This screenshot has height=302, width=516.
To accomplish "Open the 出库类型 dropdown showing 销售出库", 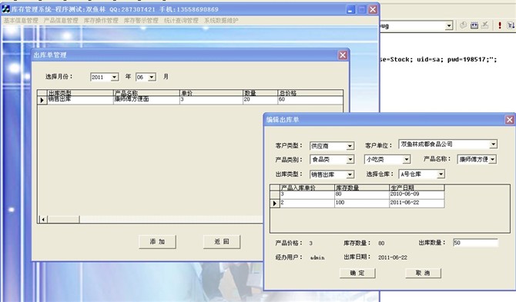I will pyautogui.click(x=350, y=174).
